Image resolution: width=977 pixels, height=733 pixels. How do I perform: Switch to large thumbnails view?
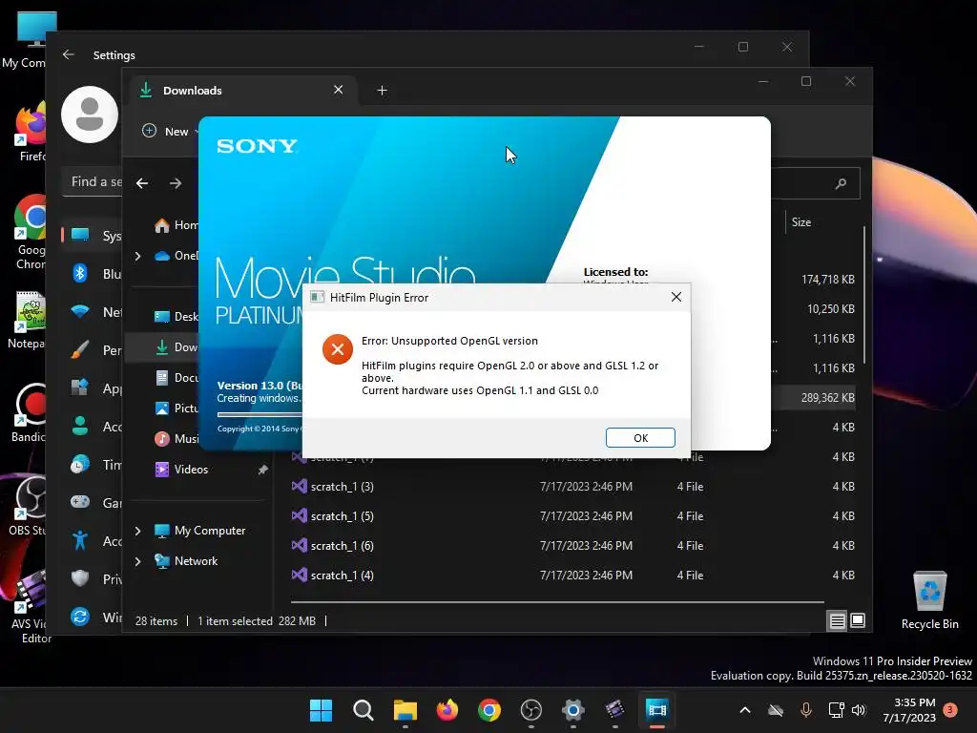click(x=858, y=620)
